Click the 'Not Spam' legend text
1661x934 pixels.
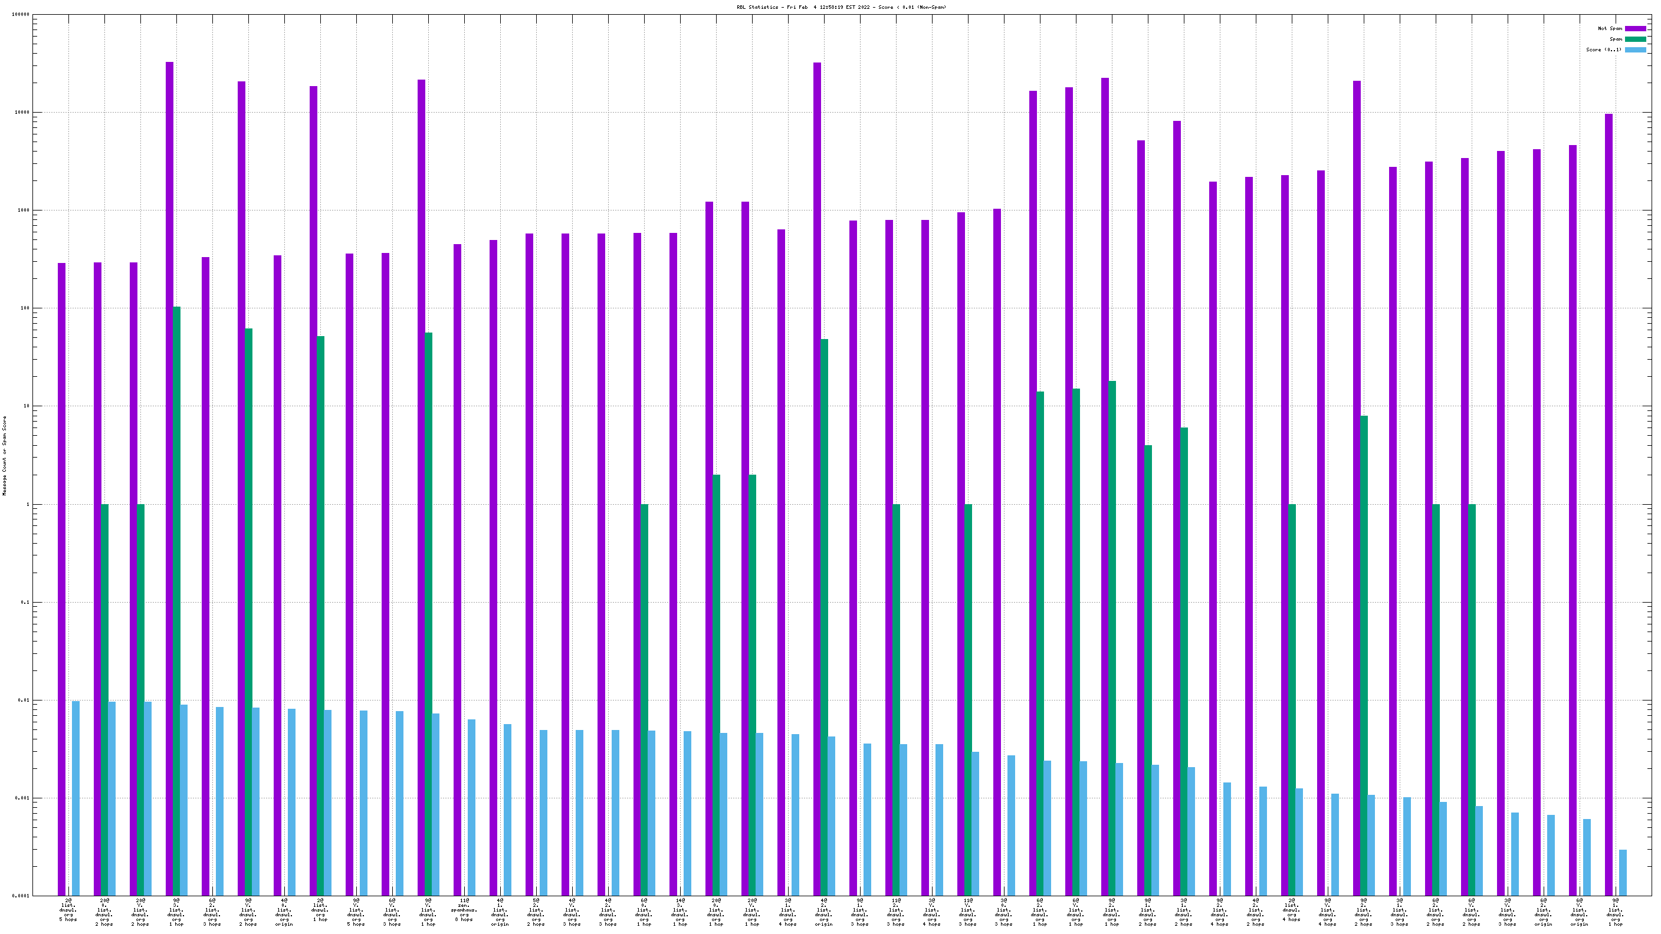point(1610,28)
